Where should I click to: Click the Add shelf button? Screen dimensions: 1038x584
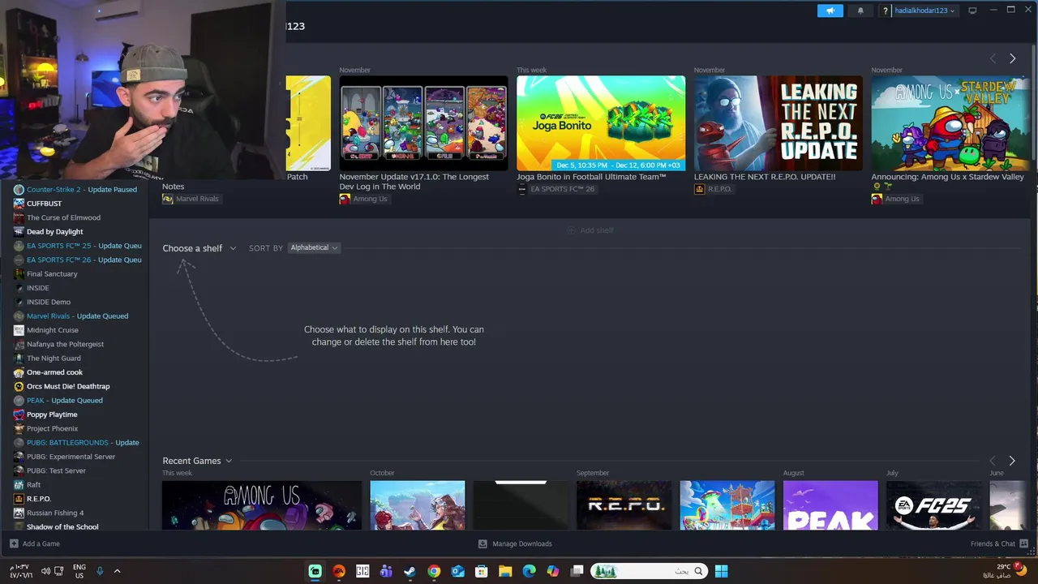pyautogui.click(x=590, y=230)
